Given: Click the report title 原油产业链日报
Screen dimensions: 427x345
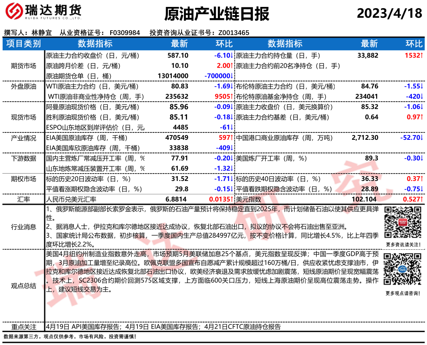Looking at the screenshot, I should (217, 14).
